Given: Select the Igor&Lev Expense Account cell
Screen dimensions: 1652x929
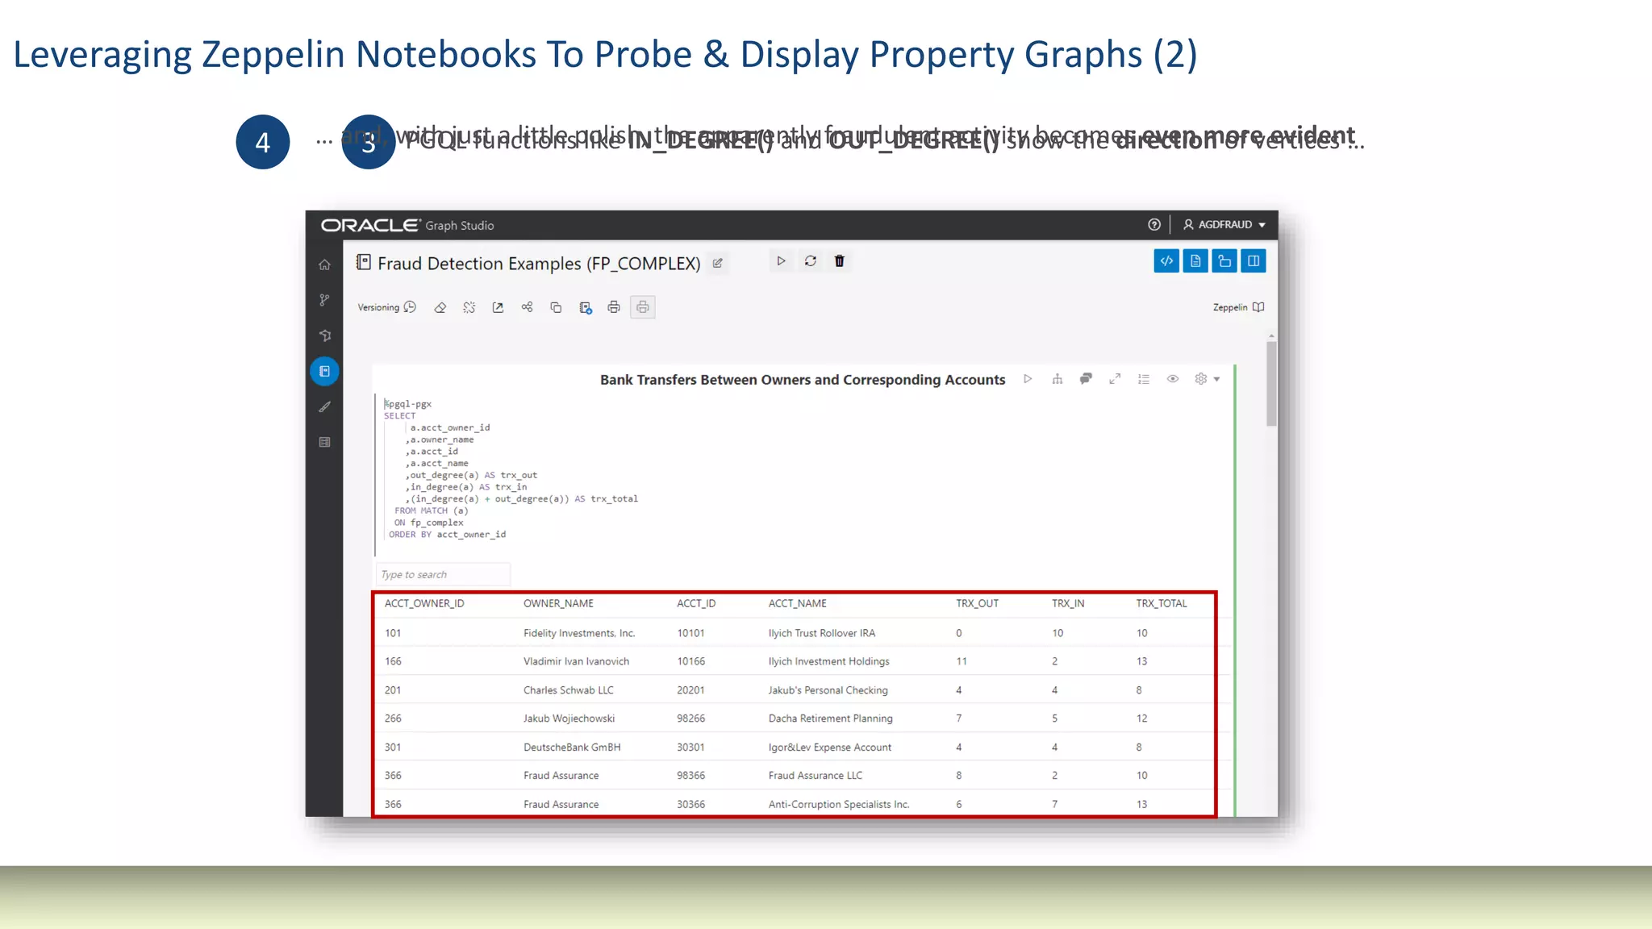Looking at the screenshot, I should (830, 748).
